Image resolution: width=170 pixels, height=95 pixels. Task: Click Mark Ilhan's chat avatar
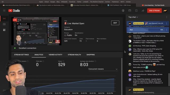130,36
